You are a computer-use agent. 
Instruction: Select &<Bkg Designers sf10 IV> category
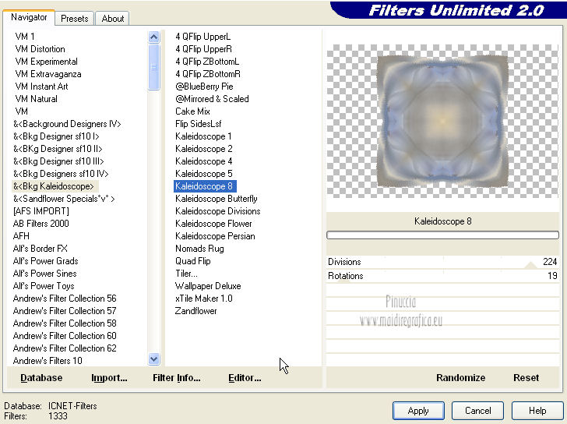61,174
